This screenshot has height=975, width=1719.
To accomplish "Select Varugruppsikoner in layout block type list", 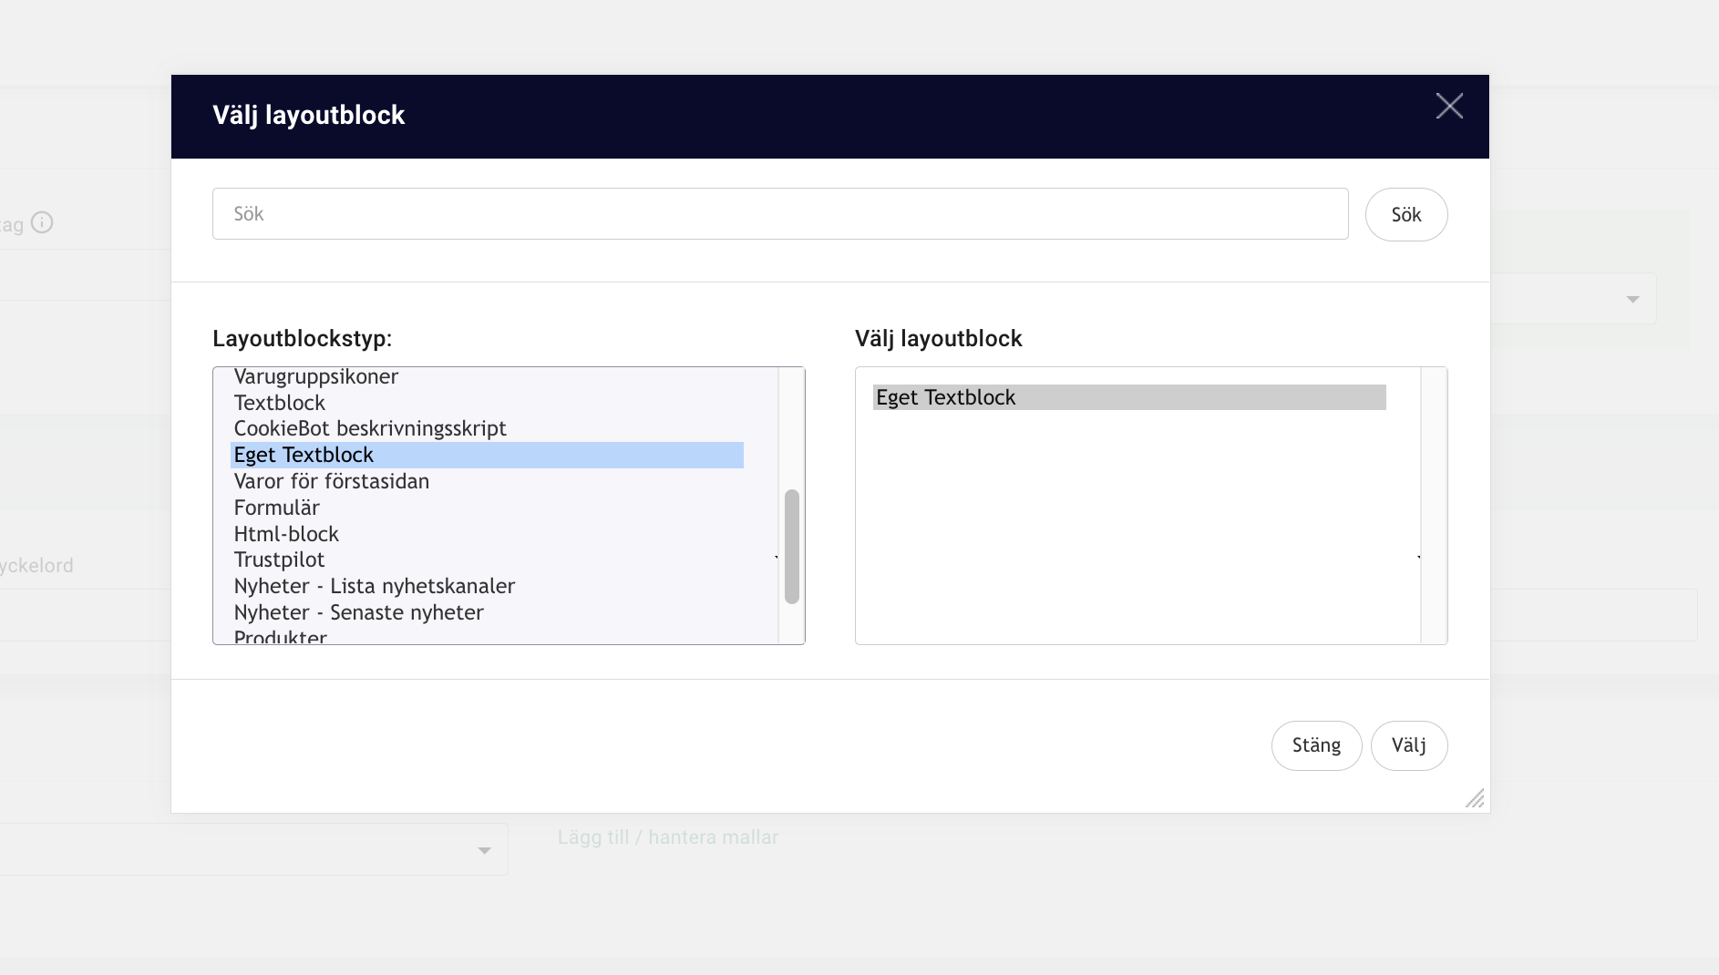I will (x=487, y=376).
